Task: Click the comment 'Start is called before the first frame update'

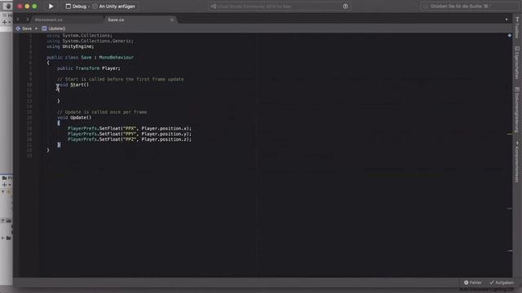Action: (x=120, y=79)
